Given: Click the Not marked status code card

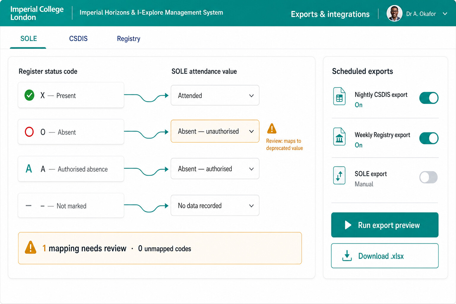Looking at the screenshot, I should (x=71, y=205).
